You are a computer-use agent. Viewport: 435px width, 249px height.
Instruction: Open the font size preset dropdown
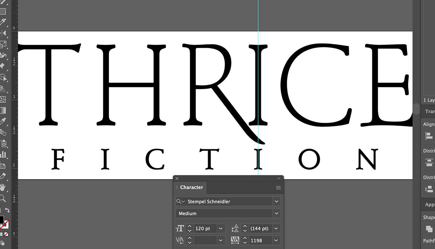click(x=221, y=229)
